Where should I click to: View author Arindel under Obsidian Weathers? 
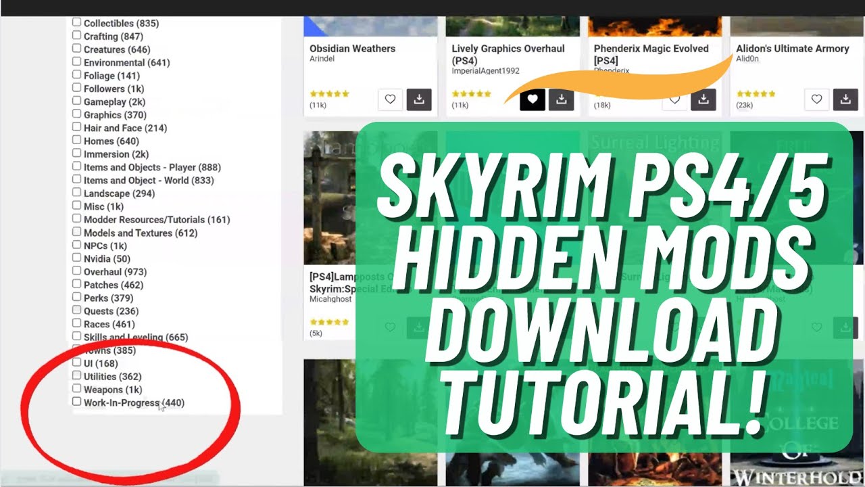[322, 59]
